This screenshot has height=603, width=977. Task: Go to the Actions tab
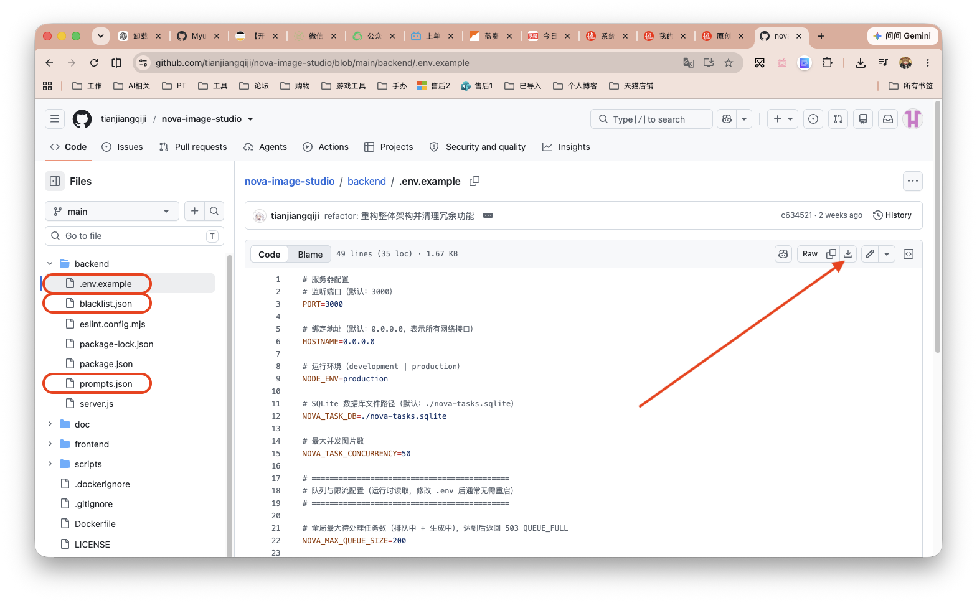[x=326, y=147]
